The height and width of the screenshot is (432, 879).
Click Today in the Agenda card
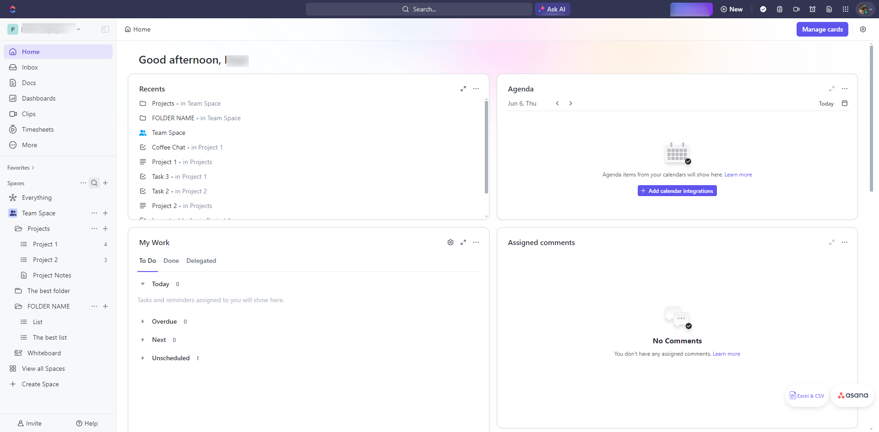pyautogui.click(x=826, y=104)
